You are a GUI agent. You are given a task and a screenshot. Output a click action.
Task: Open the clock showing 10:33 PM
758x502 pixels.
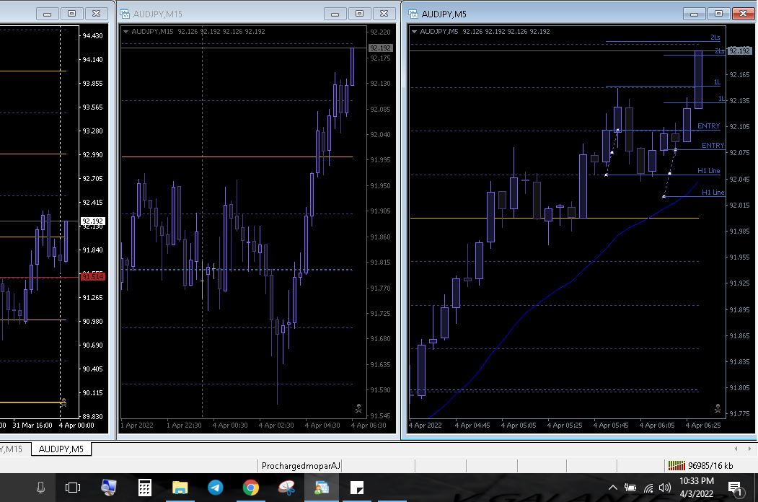click(697, 488)
